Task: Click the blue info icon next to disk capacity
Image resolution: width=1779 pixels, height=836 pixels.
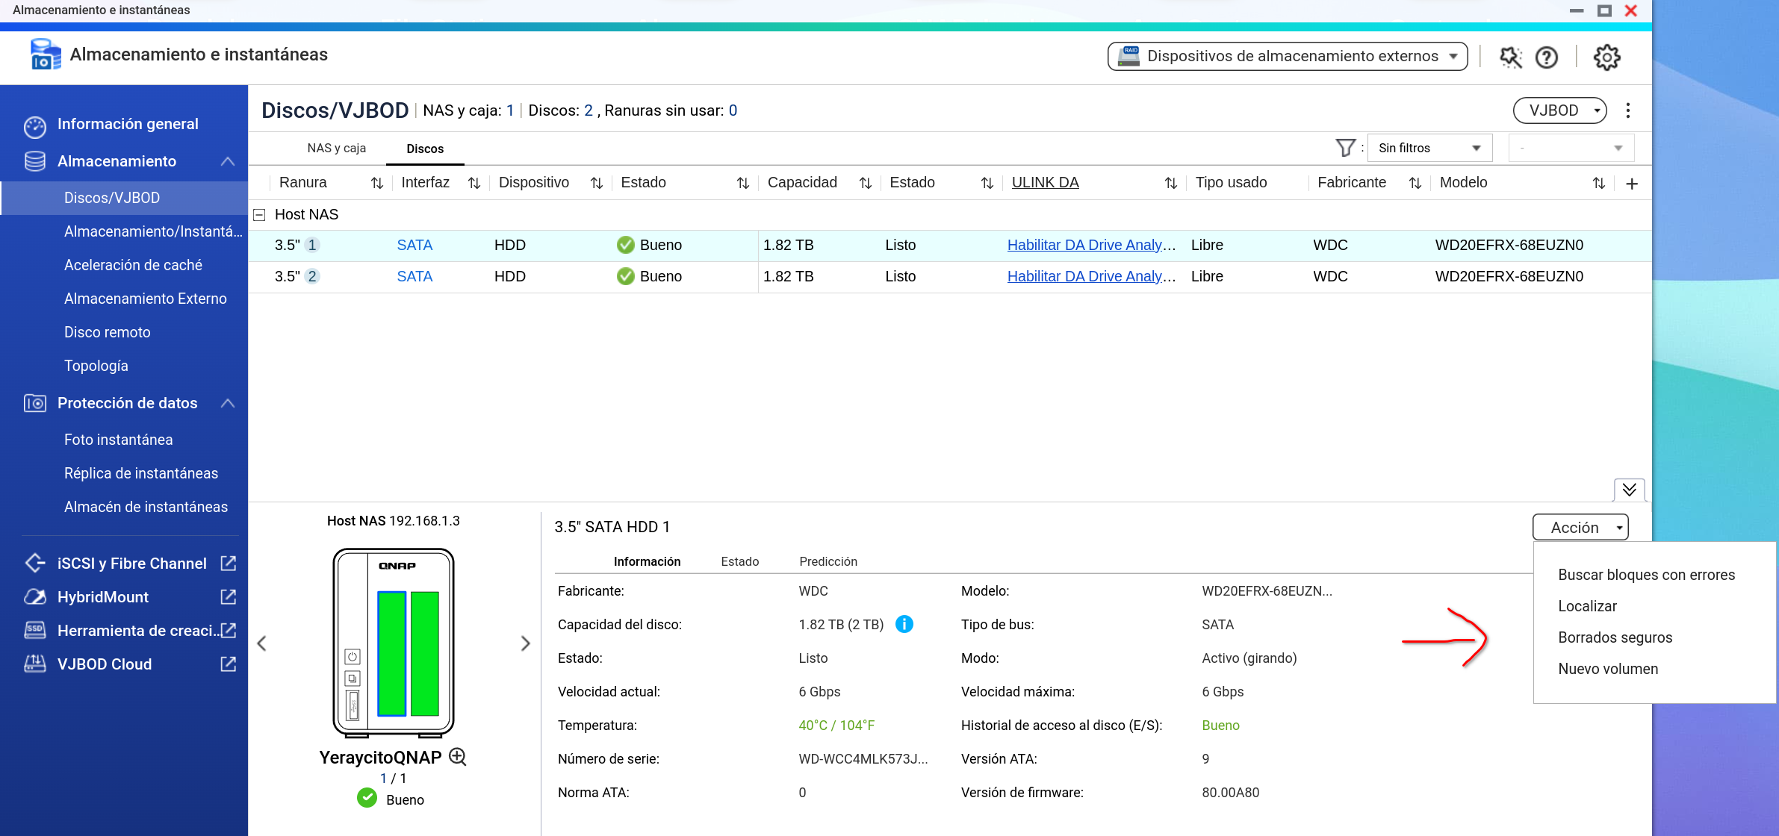Action: (904, 624)
